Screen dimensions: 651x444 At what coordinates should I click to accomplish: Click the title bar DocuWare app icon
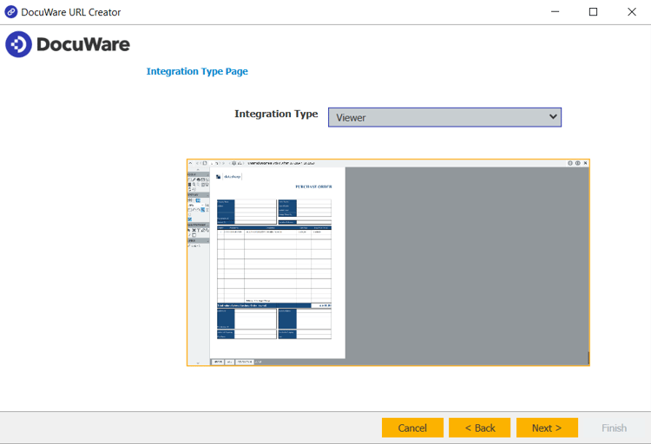pos(11,12)
